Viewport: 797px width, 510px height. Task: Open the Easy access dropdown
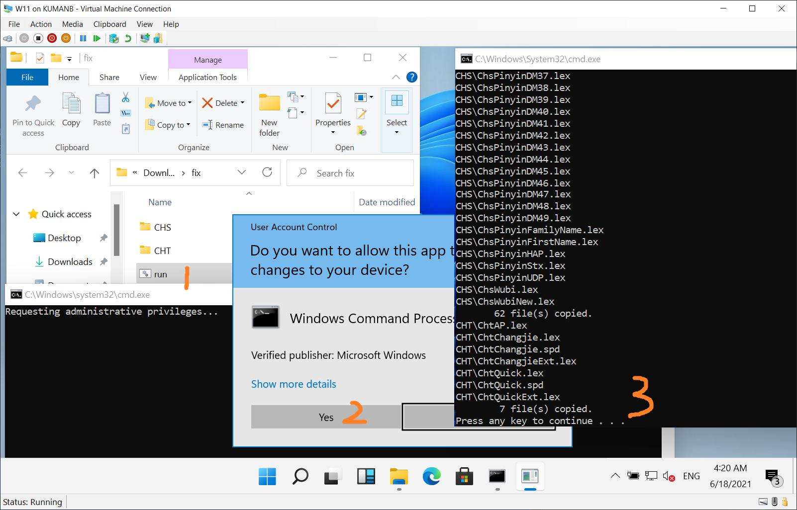coord(301,113)
